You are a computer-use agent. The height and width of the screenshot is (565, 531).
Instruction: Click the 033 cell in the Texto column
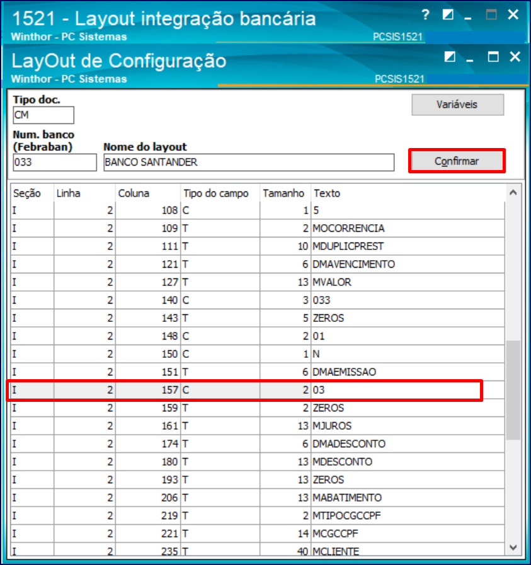(408, 300)
